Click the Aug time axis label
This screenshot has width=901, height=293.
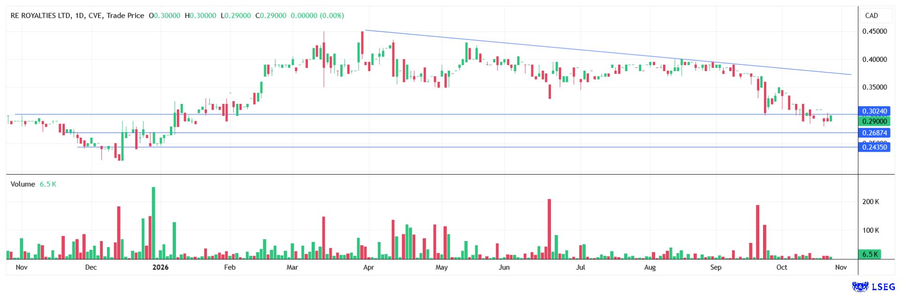pos(650,267)
